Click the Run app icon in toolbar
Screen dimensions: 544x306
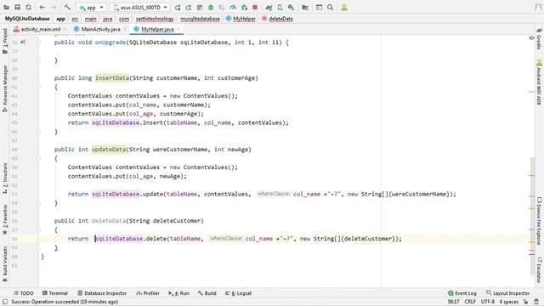pos(178,8)
